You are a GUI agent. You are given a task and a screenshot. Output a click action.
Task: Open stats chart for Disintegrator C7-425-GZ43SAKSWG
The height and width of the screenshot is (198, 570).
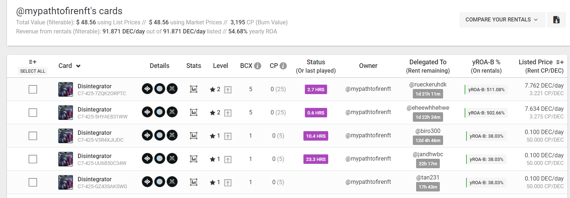pyautogui.click(x=194, y=182)
